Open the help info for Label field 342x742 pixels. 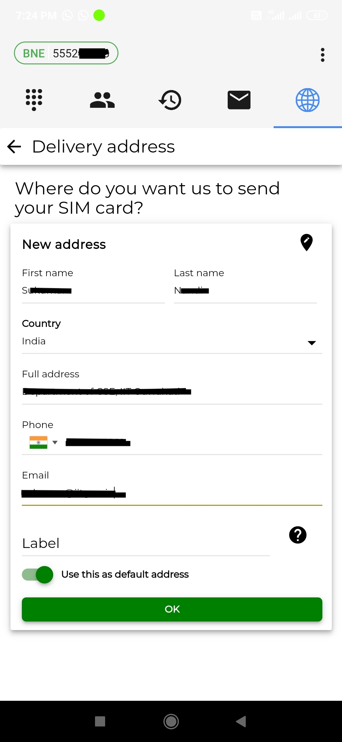298,535
